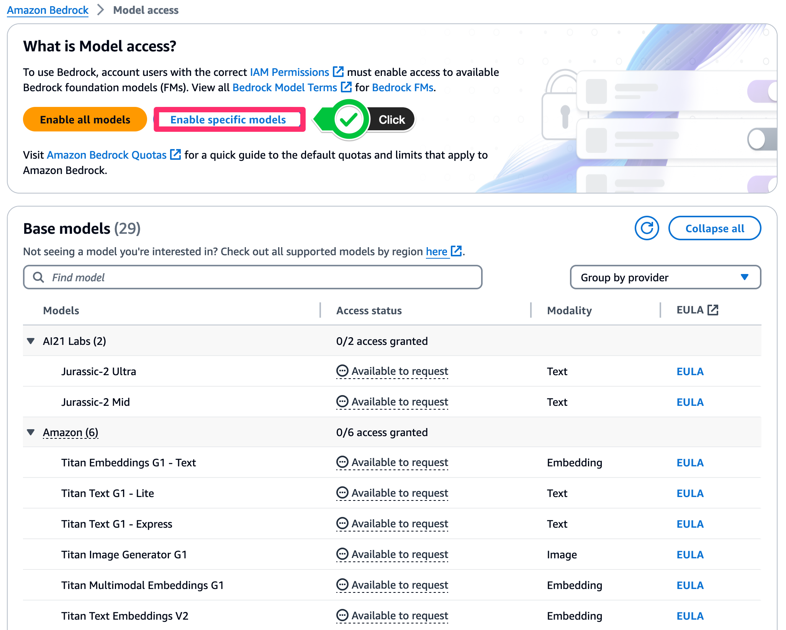Image resolution: width=786 pixels, height=630 pixels.
Task: Go to Amazon Bedrock breadcrumb
Action: pos(47,10)
